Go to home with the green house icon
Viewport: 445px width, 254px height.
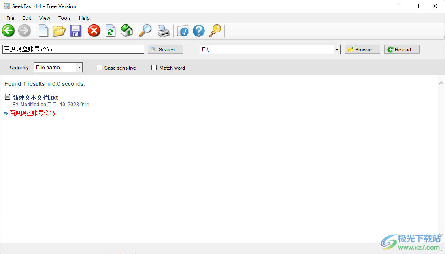[x=127, y=31]
